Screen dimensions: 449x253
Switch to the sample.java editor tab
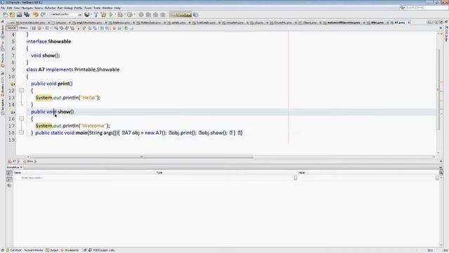[178, 22]
